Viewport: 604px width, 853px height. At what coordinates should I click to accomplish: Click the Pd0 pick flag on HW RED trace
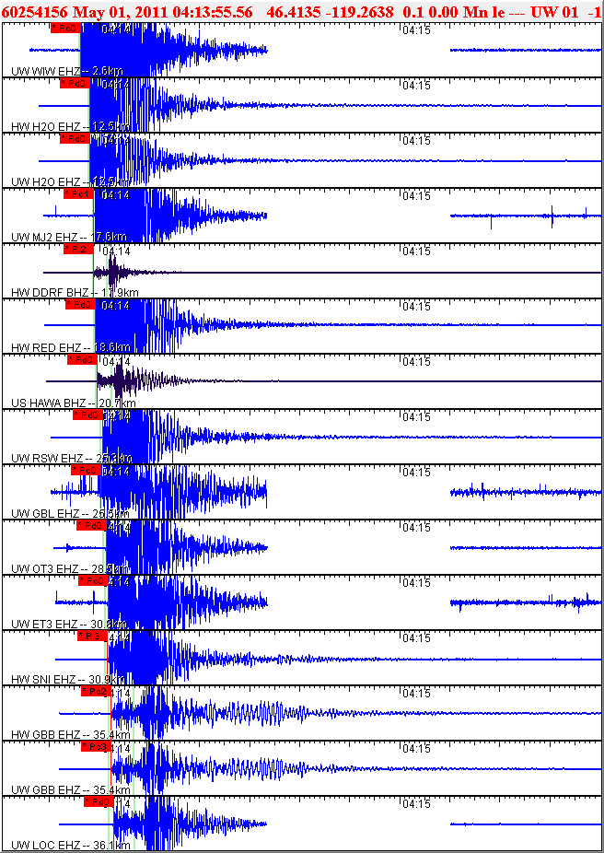[x=80, y=305]
